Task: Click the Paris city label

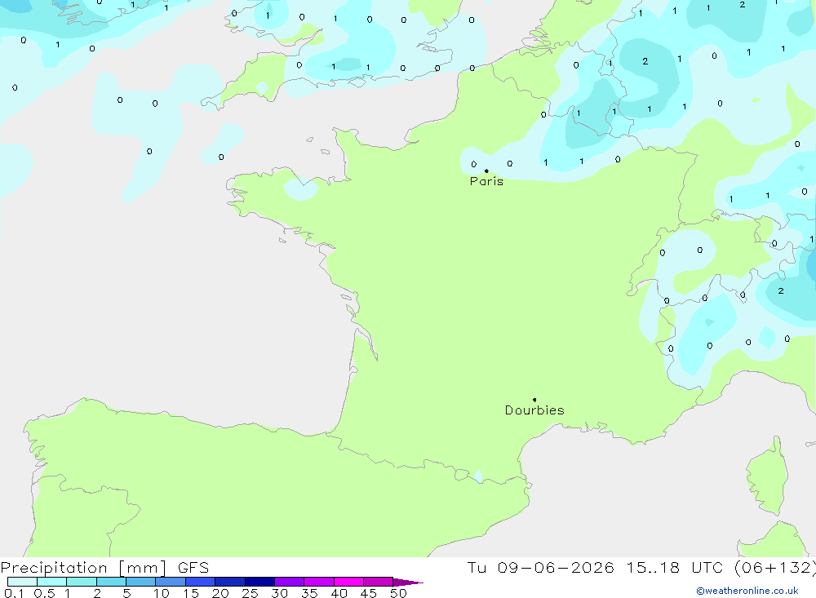Action: pos(486,181)
